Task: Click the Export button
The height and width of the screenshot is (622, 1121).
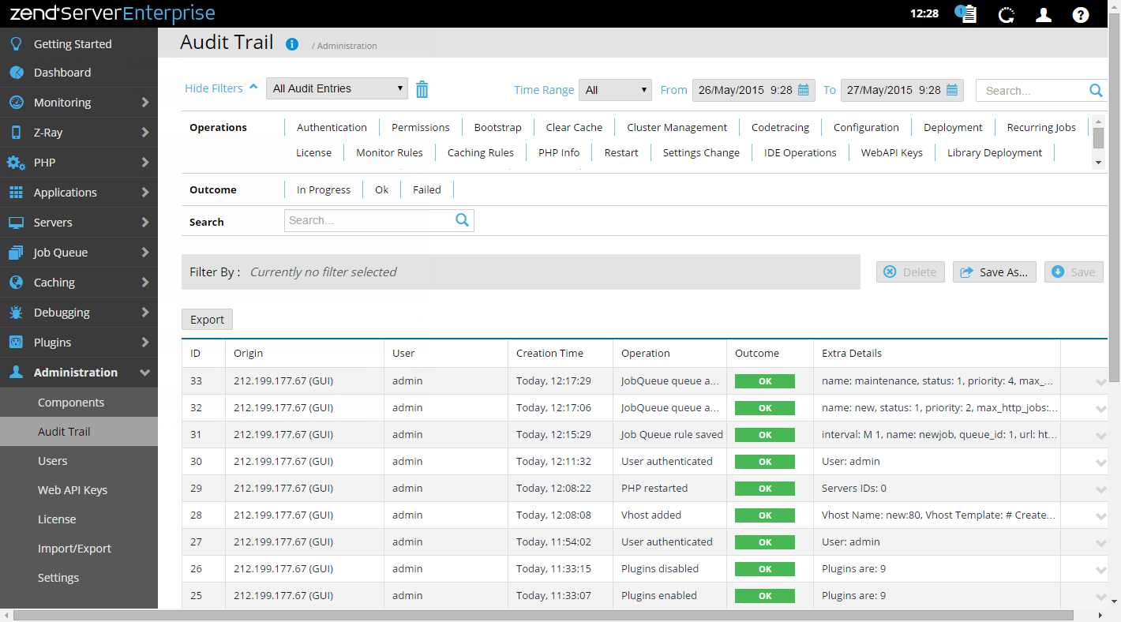Action: coord(207,320)
